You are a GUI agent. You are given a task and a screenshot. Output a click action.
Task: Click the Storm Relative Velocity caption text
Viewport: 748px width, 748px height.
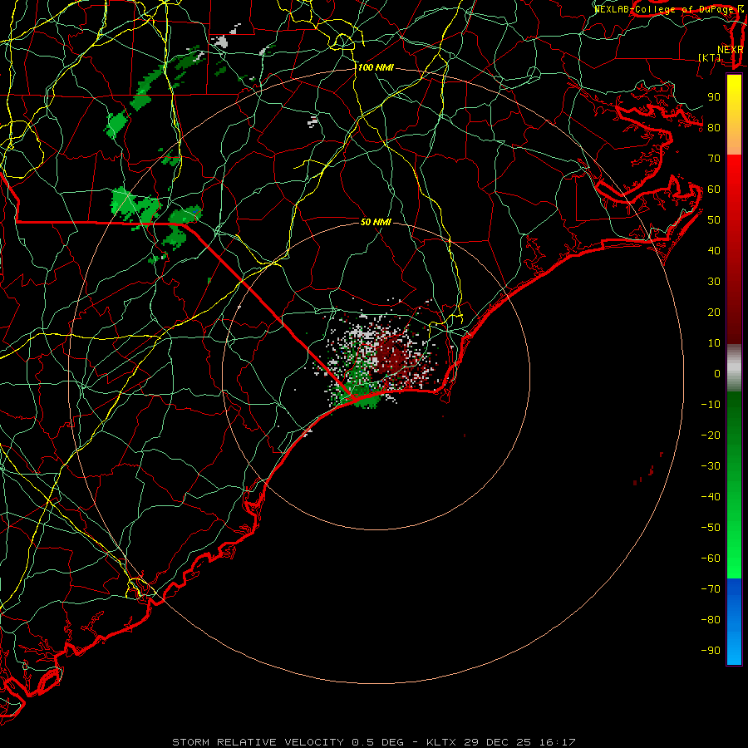point(373,742)
